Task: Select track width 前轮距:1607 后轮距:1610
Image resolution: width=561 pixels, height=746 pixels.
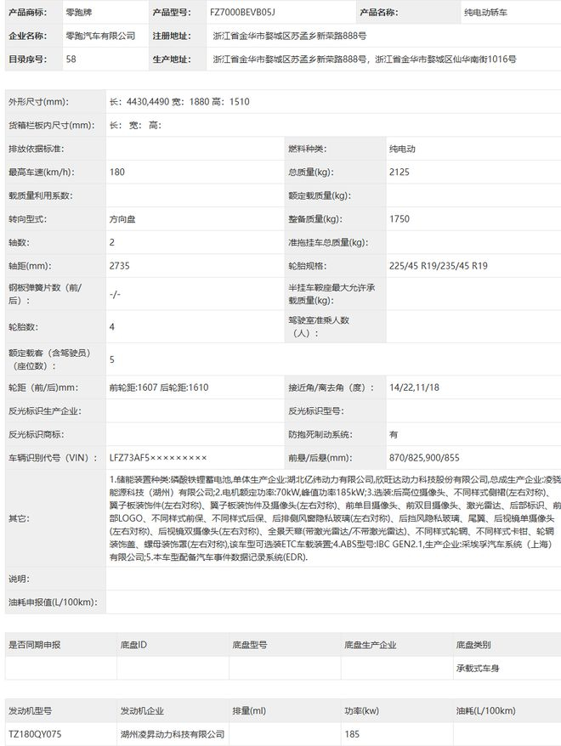Action: pyautogui.click(x=159, y=387)
